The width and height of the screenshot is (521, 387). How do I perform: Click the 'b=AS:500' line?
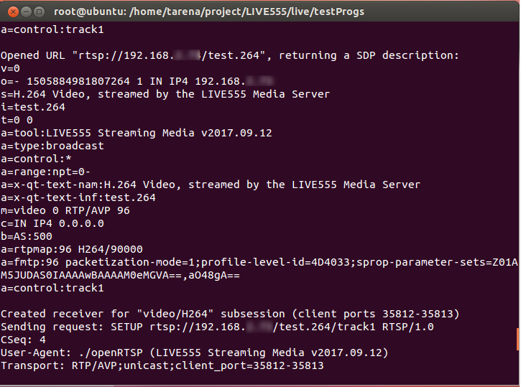tap(27, 236)
